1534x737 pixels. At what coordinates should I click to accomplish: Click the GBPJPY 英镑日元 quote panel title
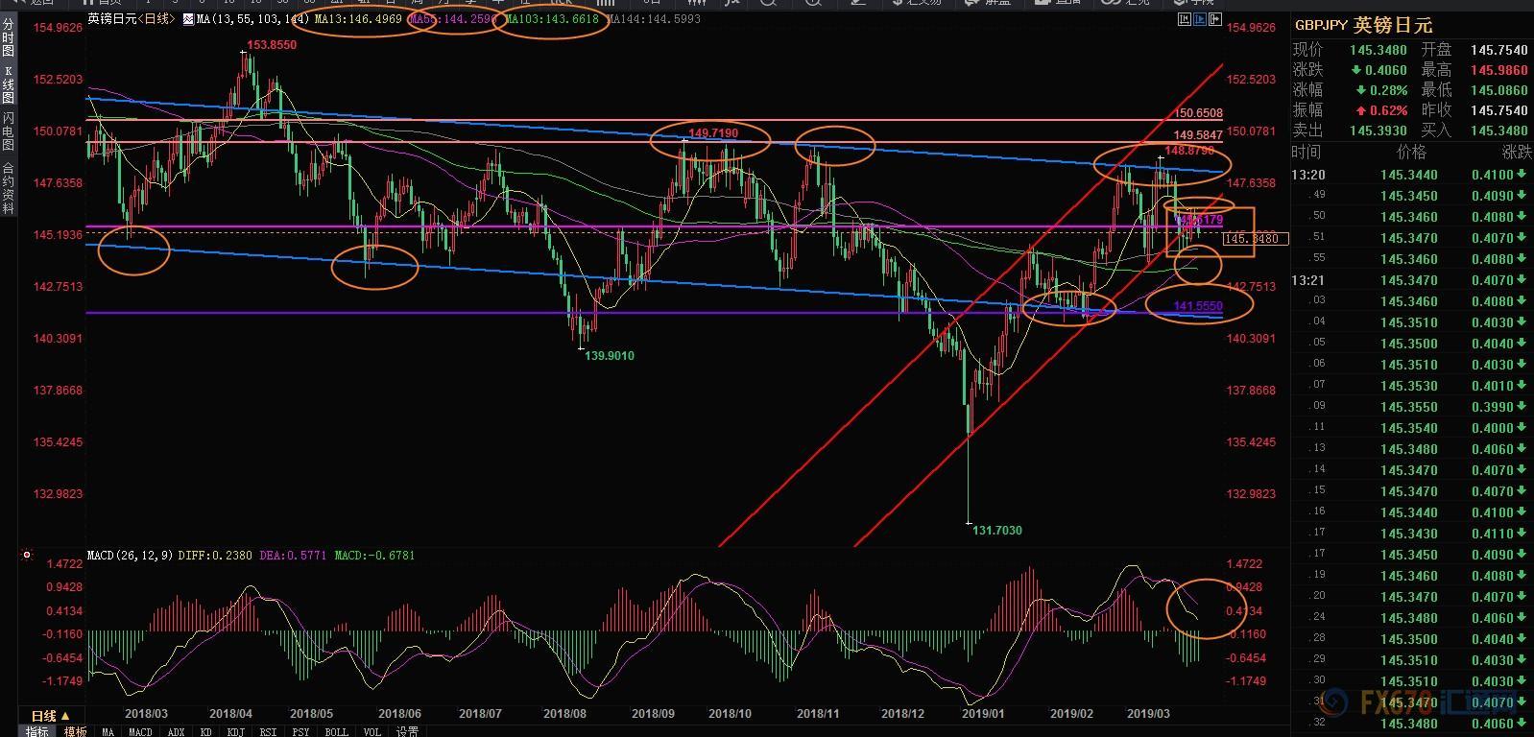pos(1363,26)
